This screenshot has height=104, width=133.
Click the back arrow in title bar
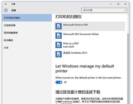tap(6, 4)
